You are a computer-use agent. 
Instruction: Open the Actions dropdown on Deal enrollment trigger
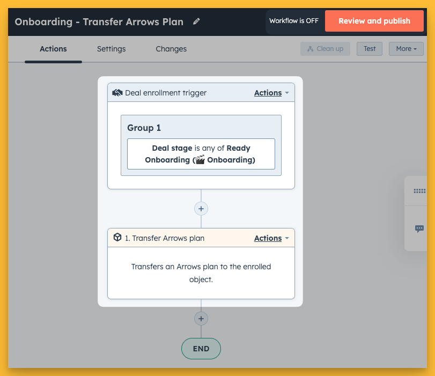pyautogui.click(x=271, y=93)
